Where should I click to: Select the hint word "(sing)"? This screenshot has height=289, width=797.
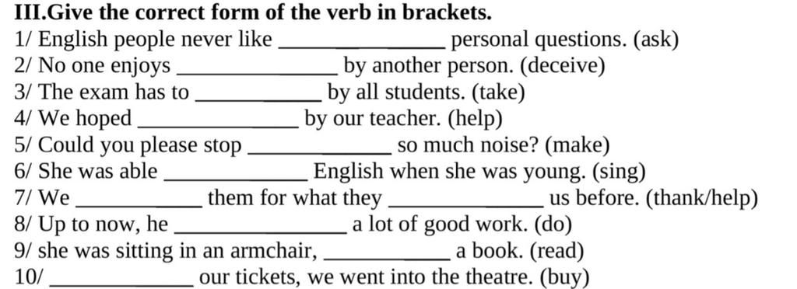[619, 172]
